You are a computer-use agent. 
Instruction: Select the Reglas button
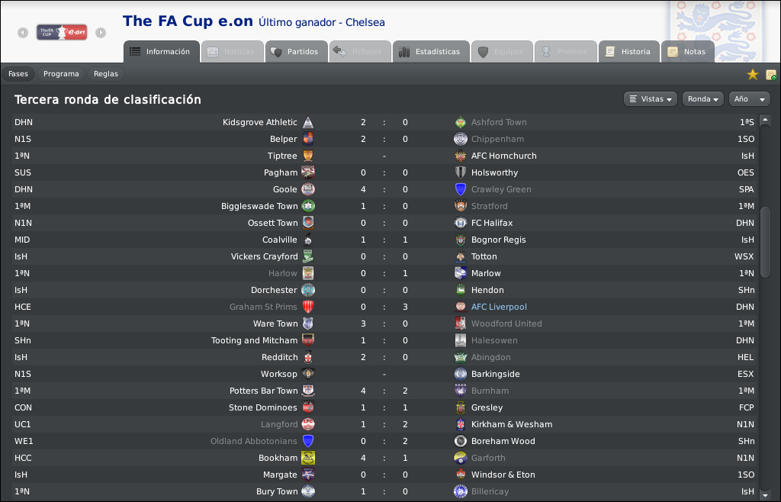[x=106, y=74]
